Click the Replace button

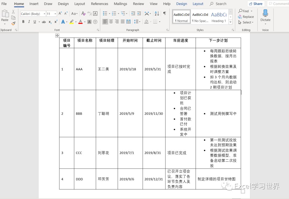[246, 17]
